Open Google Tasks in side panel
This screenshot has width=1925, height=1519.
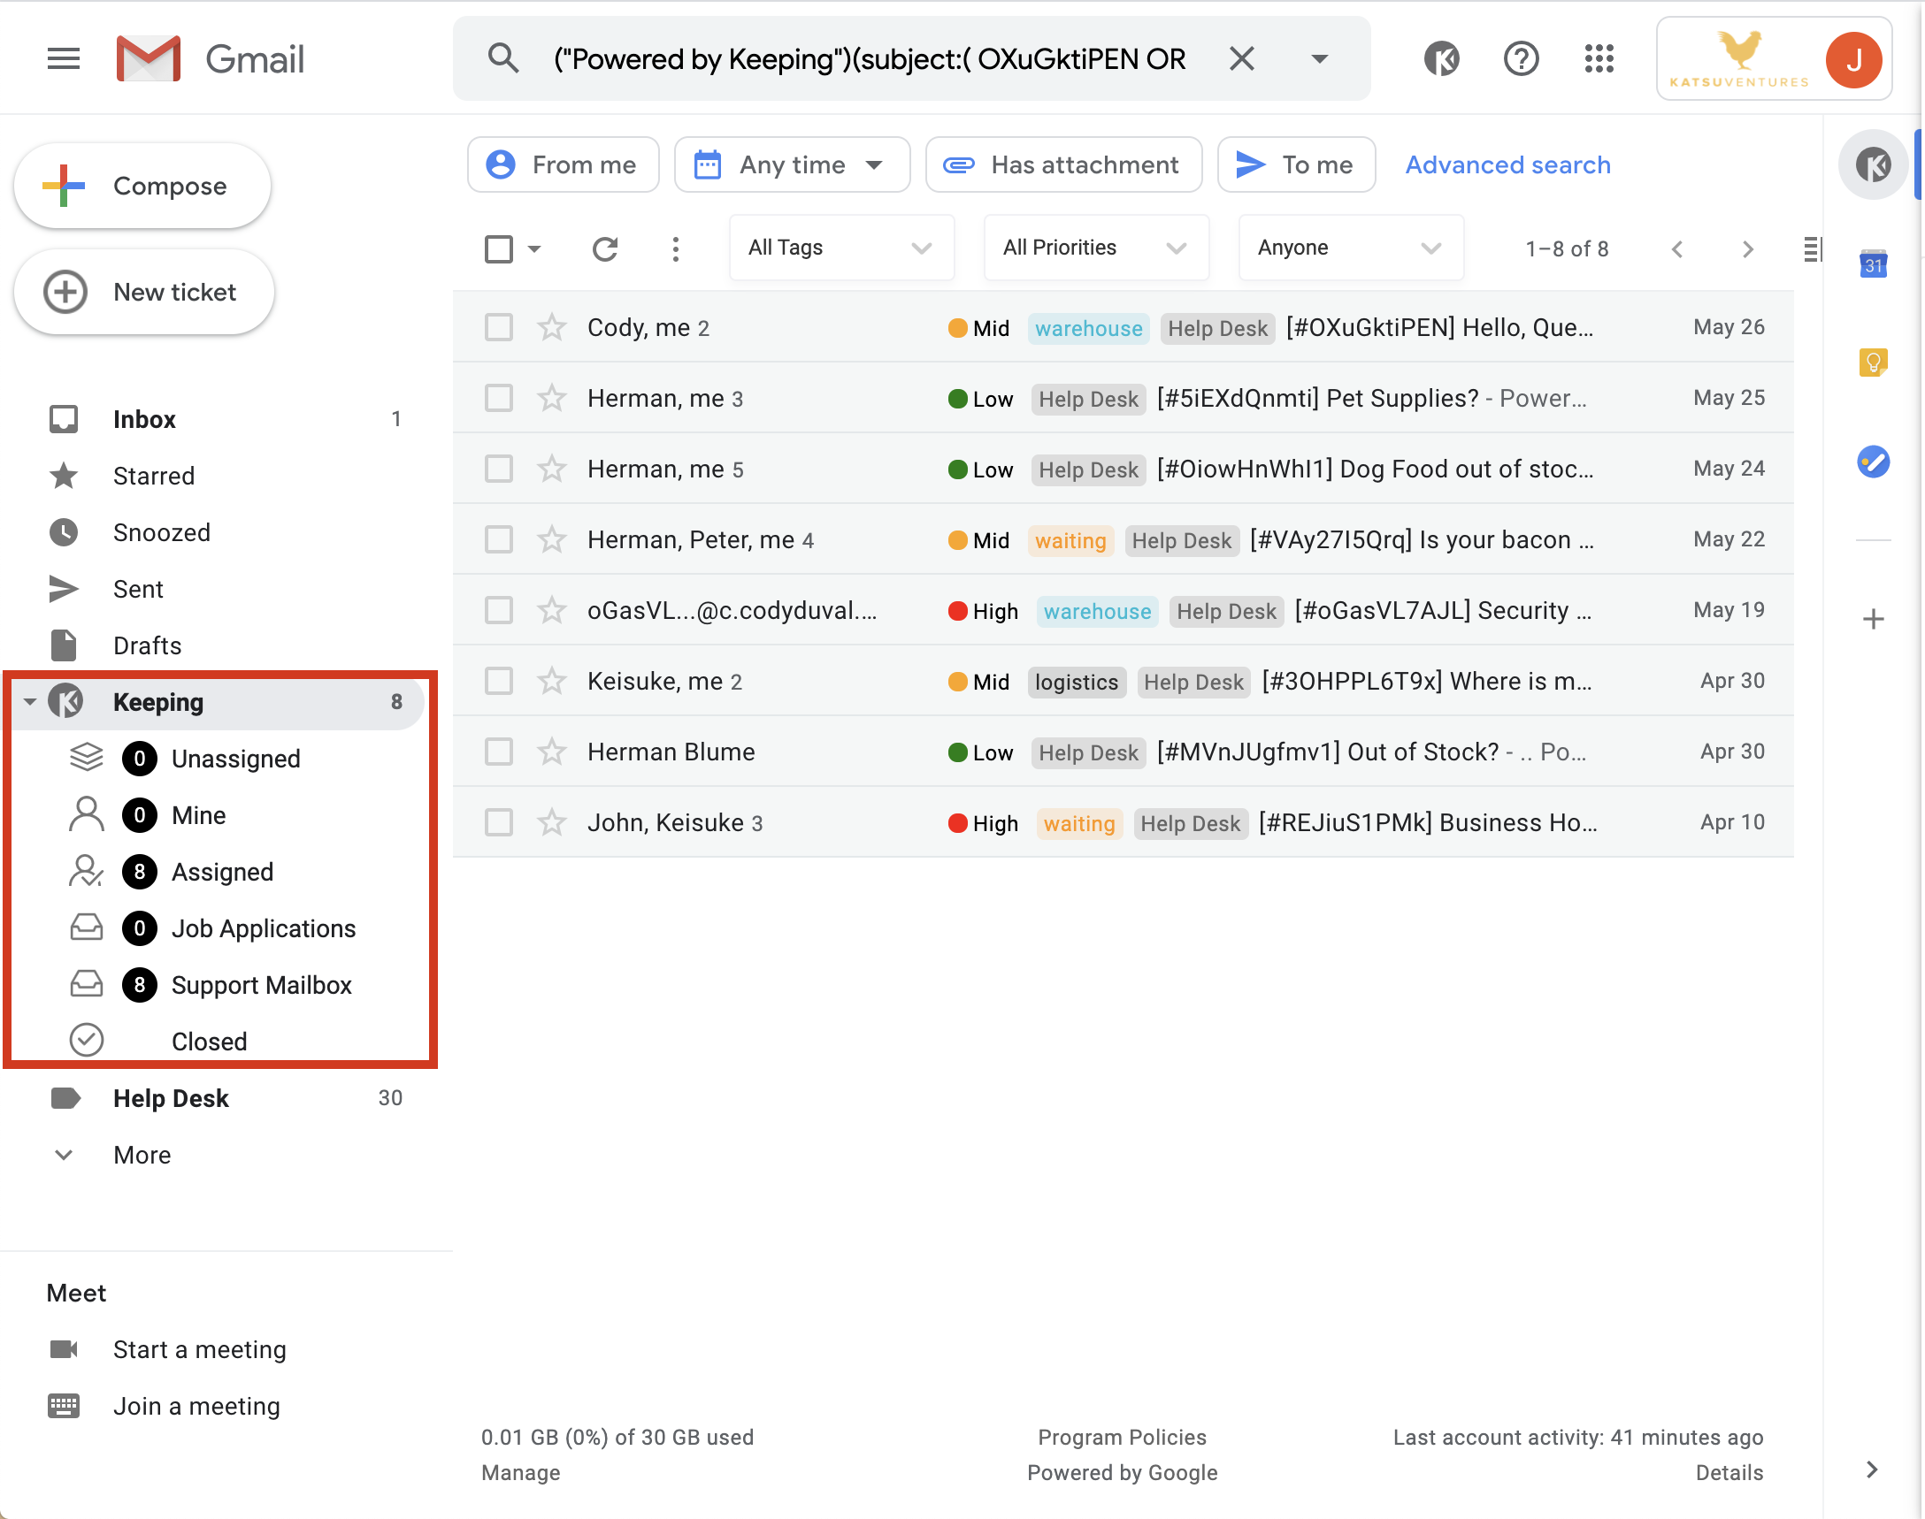click(1874, 462)
